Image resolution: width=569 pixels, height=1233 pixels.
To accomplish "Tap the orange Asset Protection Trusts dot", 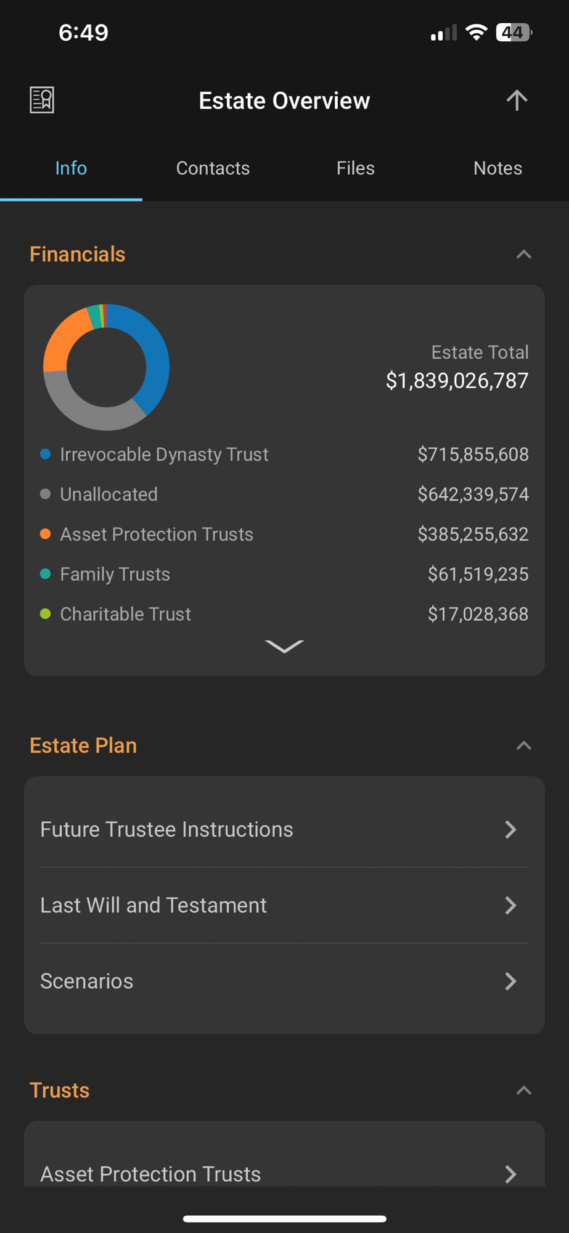I will point(45,534).
